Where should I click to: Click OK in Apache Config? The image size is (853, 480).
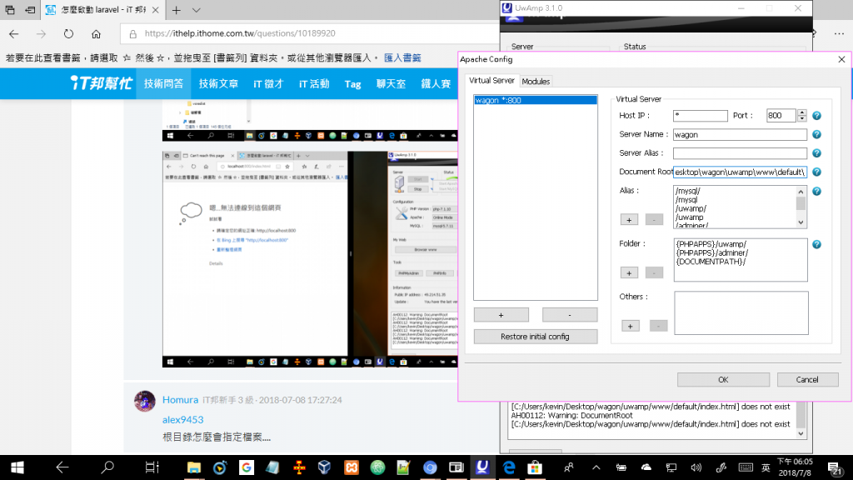tap(723, 379)
